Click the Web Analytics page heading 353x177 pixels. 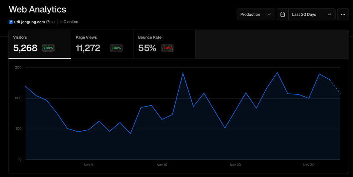(x=38, y=9)
